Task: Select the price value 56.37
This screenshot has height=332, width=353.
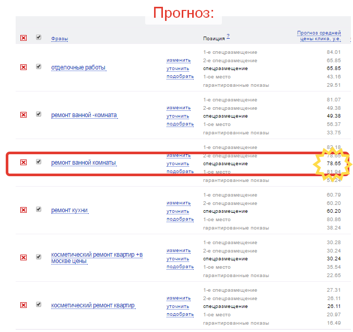Action: pos(334,124)
